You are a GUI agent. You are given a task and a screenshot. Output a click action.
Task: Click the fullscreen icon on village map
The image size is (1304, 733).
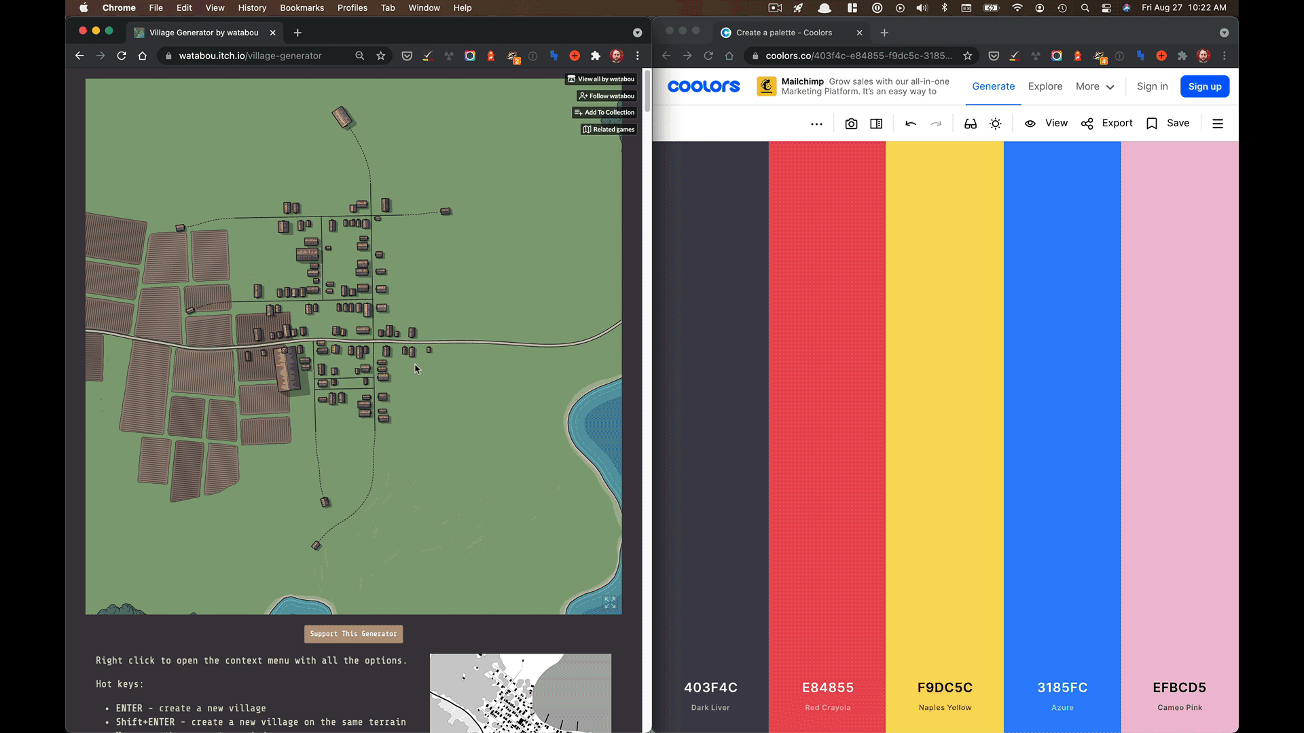click(610, 603)
